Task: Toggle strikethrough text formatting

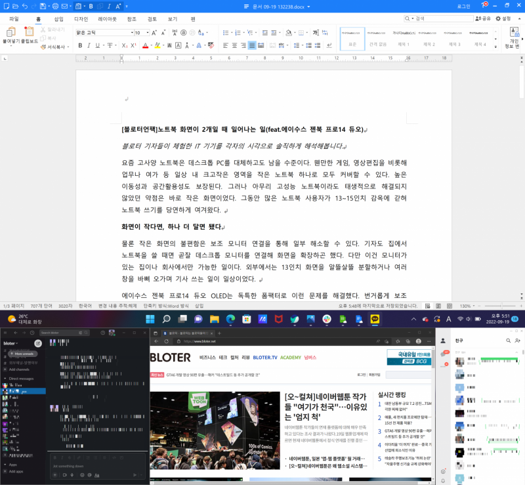Action: tap(110, 45)
